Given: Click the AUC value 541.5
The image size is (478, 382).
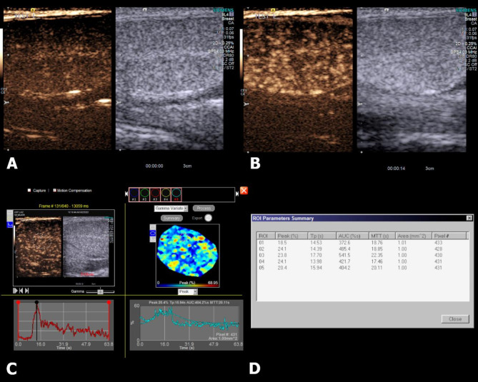Looking at the screenshot, I should coord(344,256).
